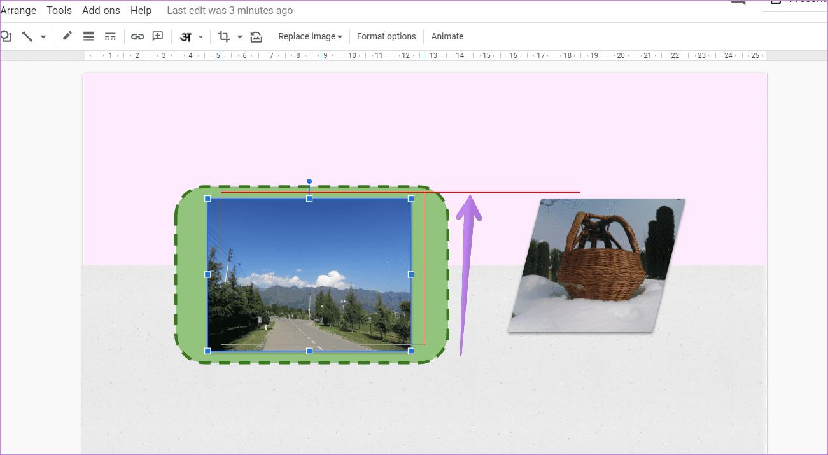Activate the Crop image tool

(x=224, y=36)
